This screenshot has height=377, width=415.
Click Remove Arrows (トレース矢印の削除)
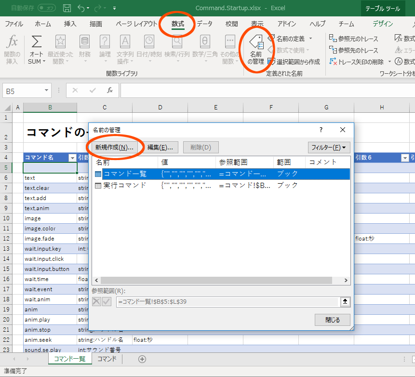(356, 62)
